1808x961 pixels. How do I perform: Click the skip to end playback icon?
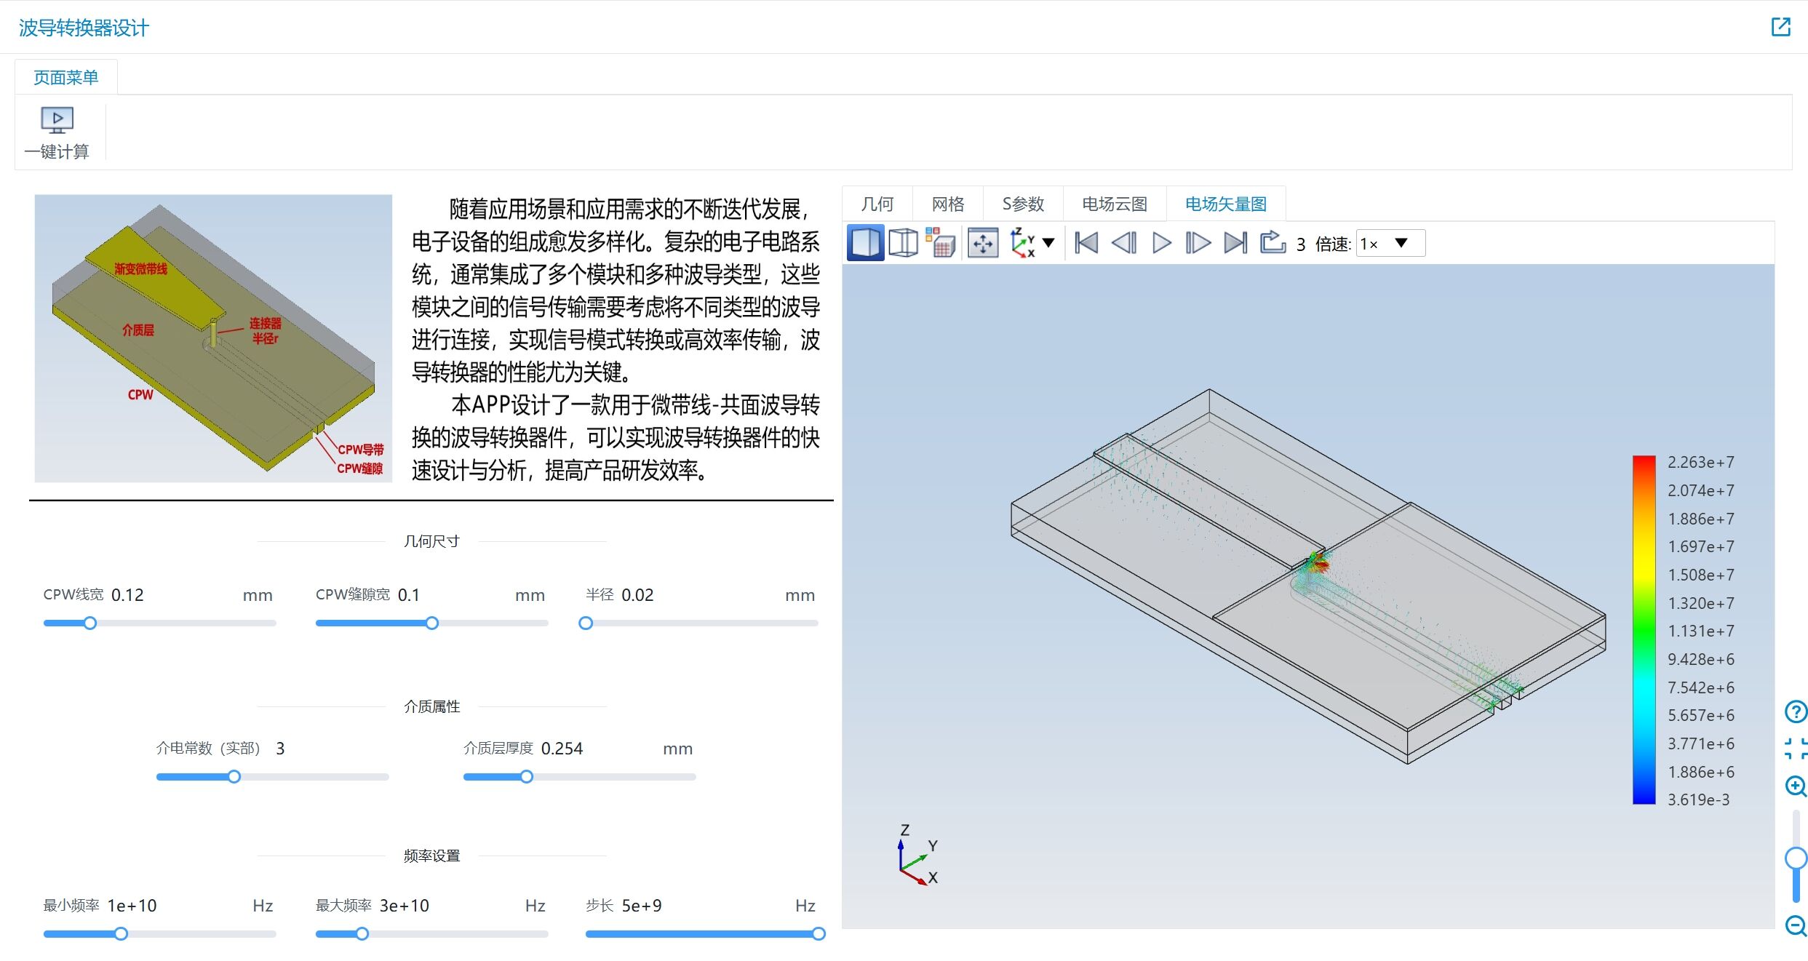[x=1232, y=244]
